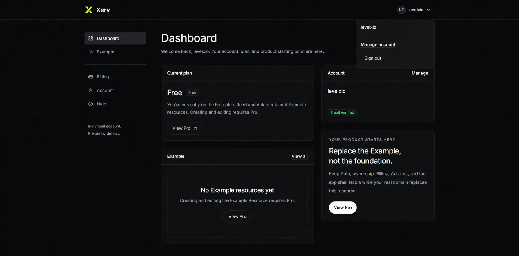Click the 'Example' card title
519x256 pixels.
[176, 156]
